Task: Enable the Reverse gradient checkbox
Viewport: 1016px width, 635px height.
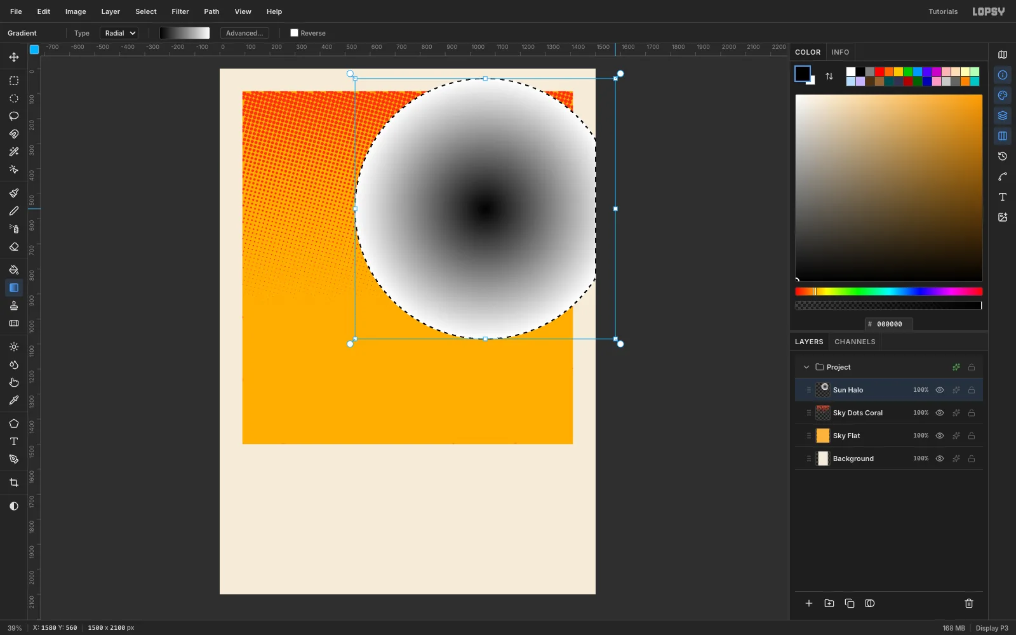Action: tap(294, 33)
